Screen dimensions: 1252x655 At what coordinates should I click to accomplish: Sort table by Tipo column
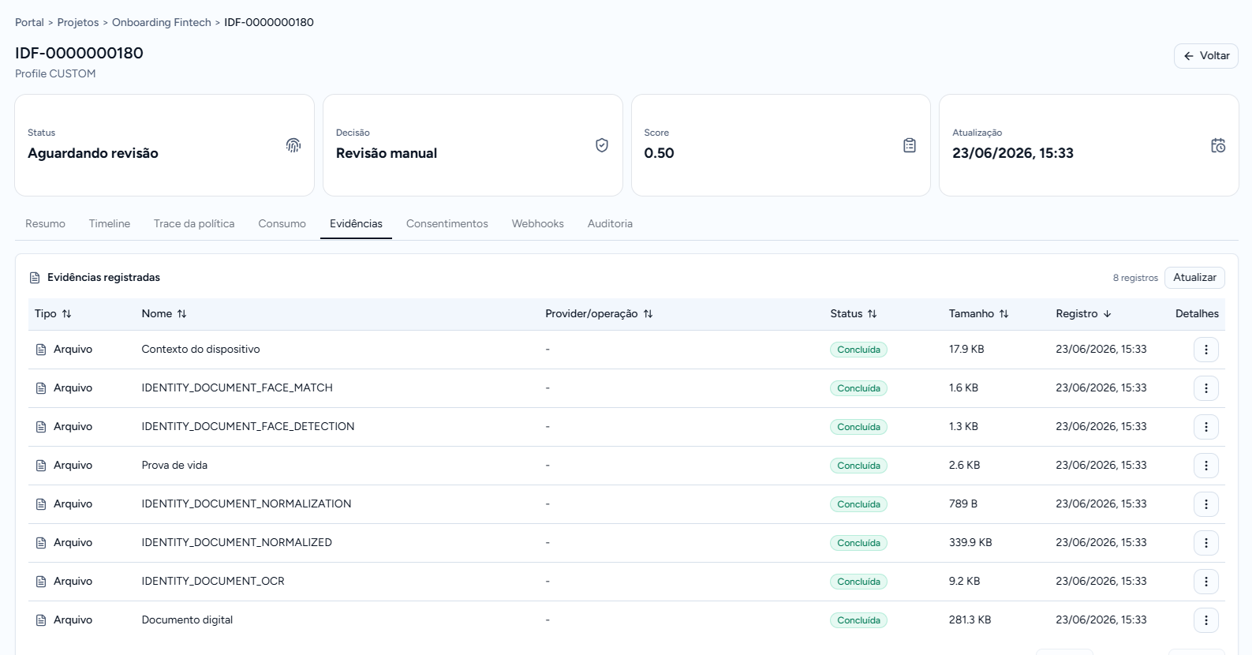53,314
